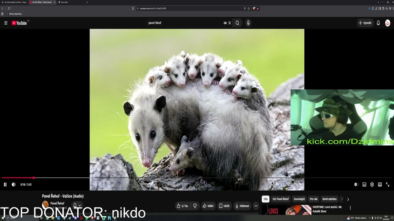This screenshot has width=394, height=221.
Task: Open a new browser tab
Action: 87,2
